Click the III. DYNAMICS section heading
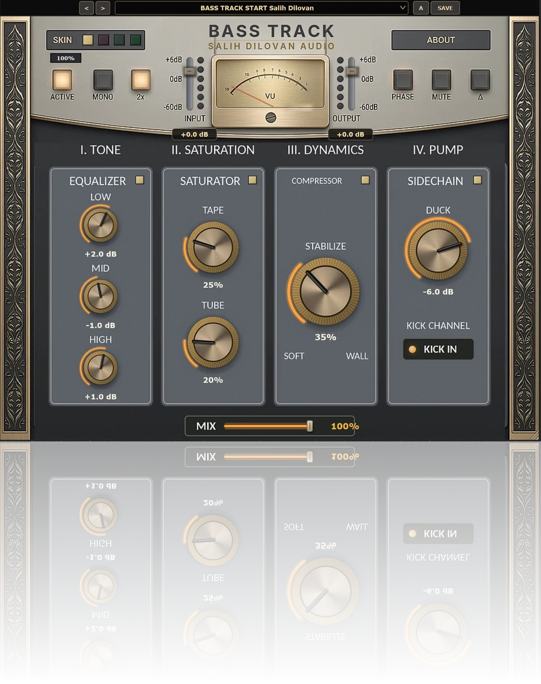The width and height of the screenshot is (541, 684). click(325, 150)
